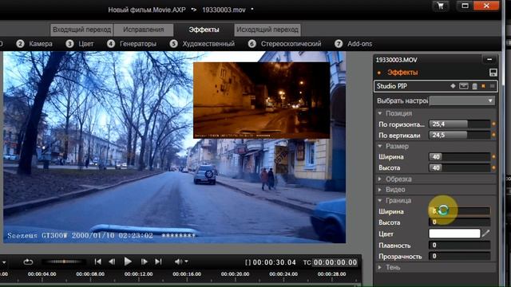This screenshot has height=287, width=511.
Task: Open the Входящий переход tab
Action: point(81,29)
